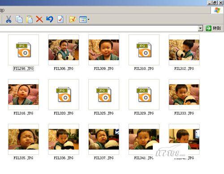
Task: Click the Folder Options icon
Action: pyautogui.click(x=73, y=19)
